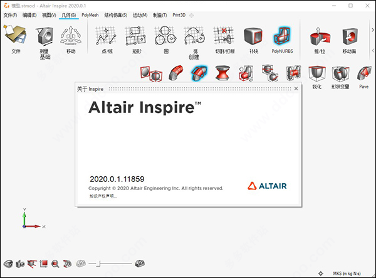This screenshot has width=376, height=278.
Task: Open the 文件 files tool icon
Action: coord(15,35)
